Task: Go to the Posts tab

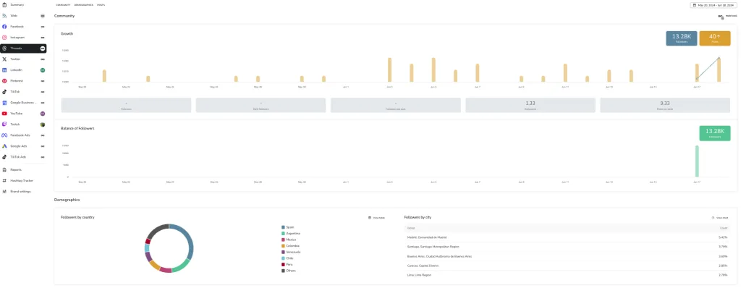Action: [x=101, y=5]
